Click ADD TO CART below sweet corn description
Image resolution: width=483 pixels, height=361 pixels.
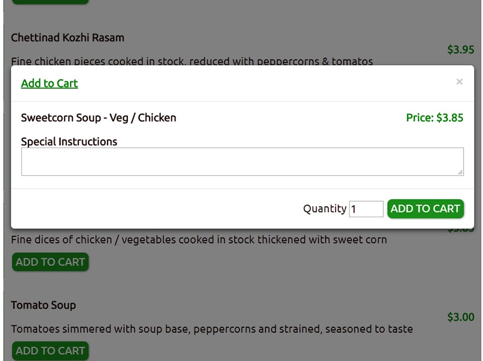point(50,262)
